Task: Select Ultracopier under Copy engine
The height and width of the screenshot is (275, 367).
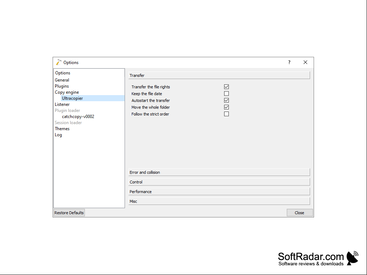Action: [93, 98]
